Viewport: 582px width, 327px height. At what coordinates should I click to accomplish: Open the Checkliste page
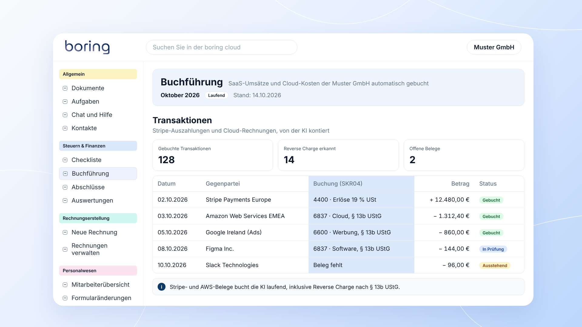pyautogui.click(x=98, y=160)
